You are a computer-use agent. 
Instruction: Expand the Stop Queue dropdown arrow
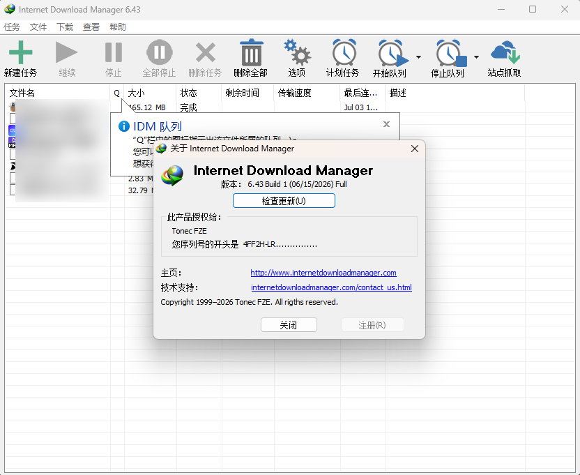coord(476,57)
